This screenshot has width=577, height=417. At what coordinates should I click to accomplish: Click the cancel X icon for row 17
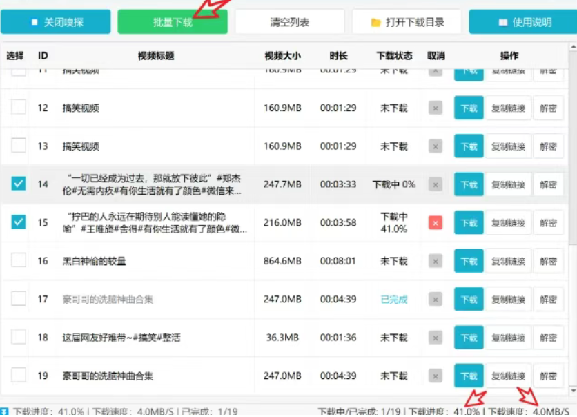435,299
